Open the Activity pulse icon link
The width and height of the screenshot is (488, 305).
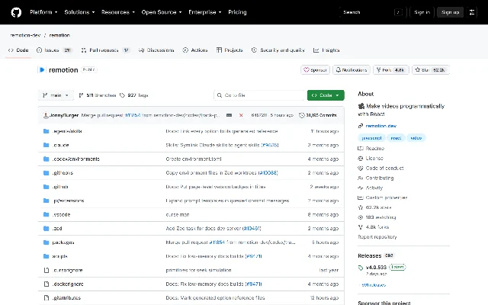[x=361, y=188]
